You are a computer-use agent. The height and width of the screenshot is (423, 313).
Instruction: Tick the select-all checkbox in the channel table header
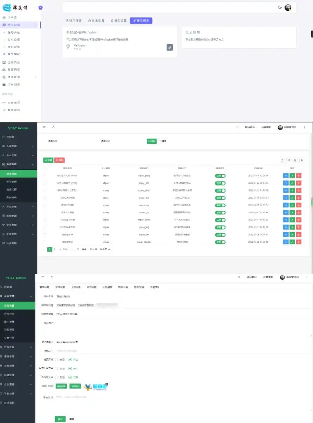[44, 168]
